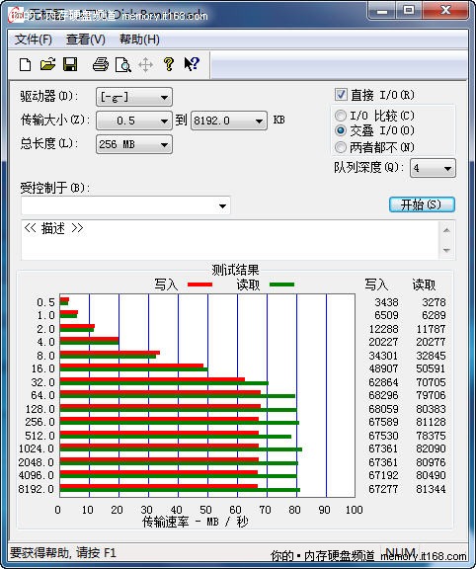Click write value 3438 for 0.5 KB
476x569 pixels.
tap(386, 302)
